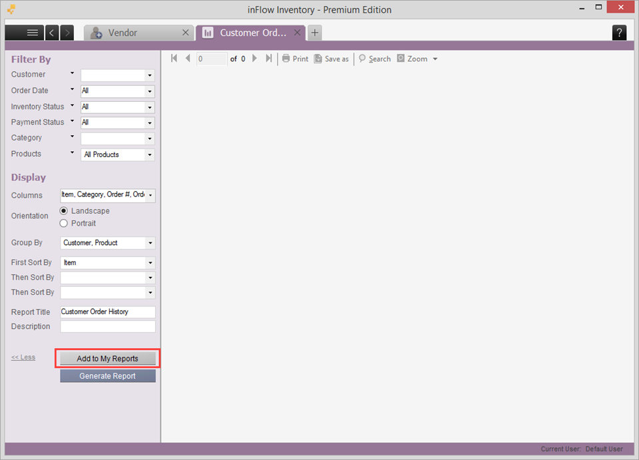Go to next report page

(255, 59)
